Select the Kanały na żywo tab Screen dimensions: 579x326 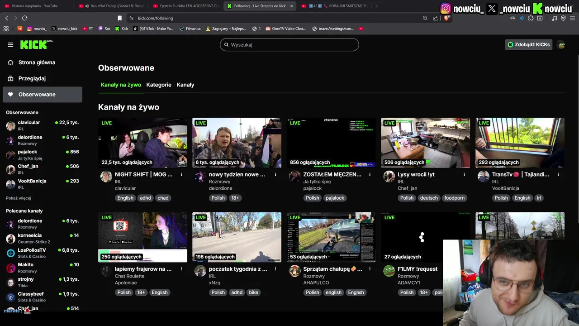tap(121, 85)
